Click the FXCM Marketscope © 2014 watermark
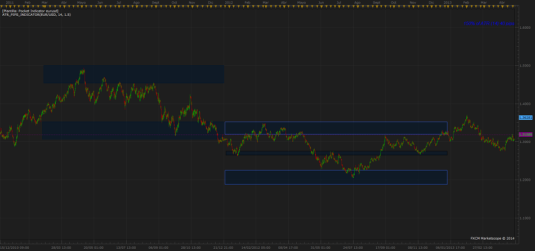This screenshot has height=251, width=535. click(x=492, y=239)
